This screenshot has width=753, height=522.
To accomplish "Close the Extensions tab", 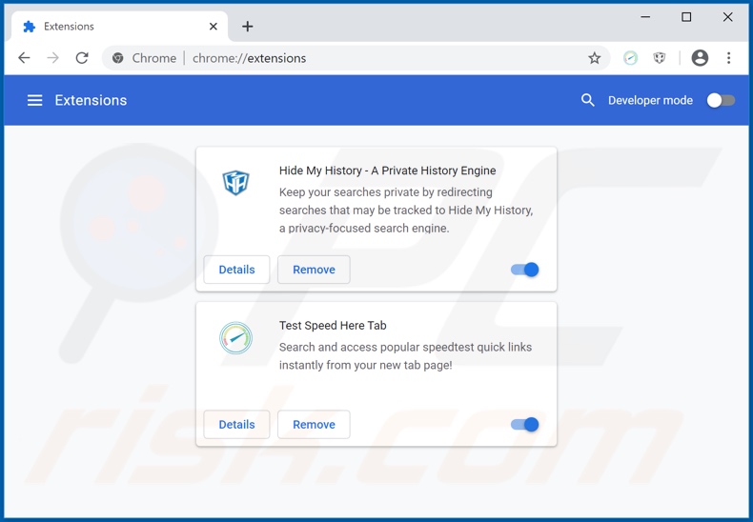I will point(214,27).
